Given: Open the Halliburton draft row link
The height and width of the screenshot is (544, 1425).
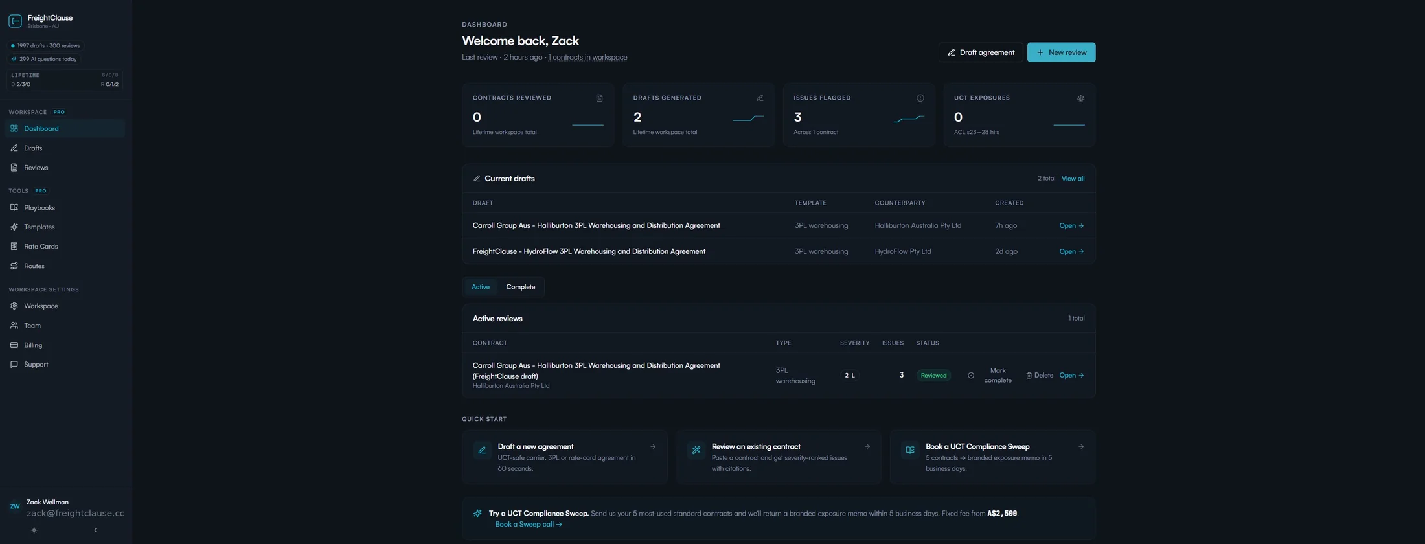Looking at the screenshot, I should [1071, 225].
